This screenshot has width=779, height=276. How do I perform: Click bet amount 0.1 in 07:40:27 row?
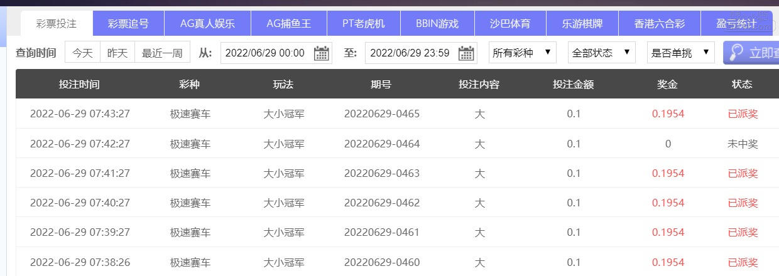574,203
